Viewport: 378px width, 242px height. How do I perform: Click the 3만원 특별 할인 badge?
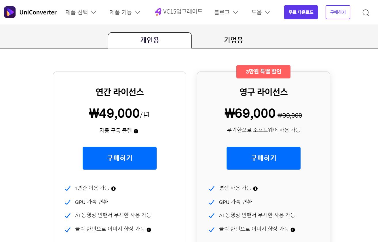(263, 72)
